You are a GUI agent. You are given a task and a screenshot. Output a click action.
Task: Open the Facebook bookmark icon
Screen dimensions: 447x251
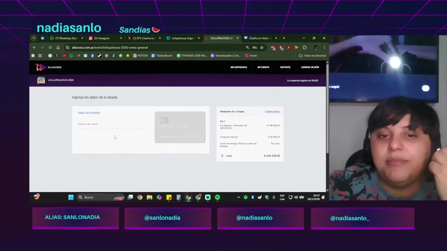click(x=92, y=56)
